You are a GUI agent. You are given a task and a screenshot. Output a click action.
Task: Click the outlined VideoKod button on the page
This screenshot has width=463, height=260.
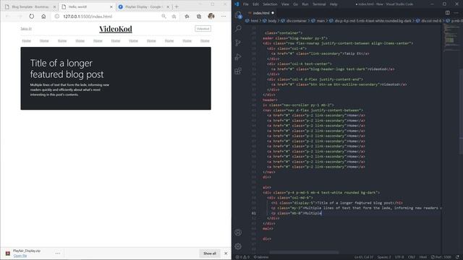(x=203, y=29)
